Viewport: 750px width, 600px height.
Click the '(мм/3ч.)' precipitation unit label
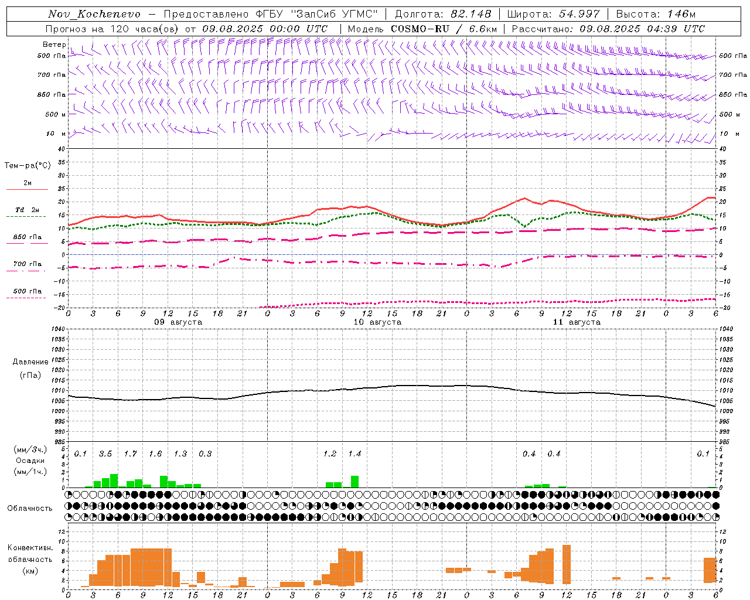click(x=30, y=449)
